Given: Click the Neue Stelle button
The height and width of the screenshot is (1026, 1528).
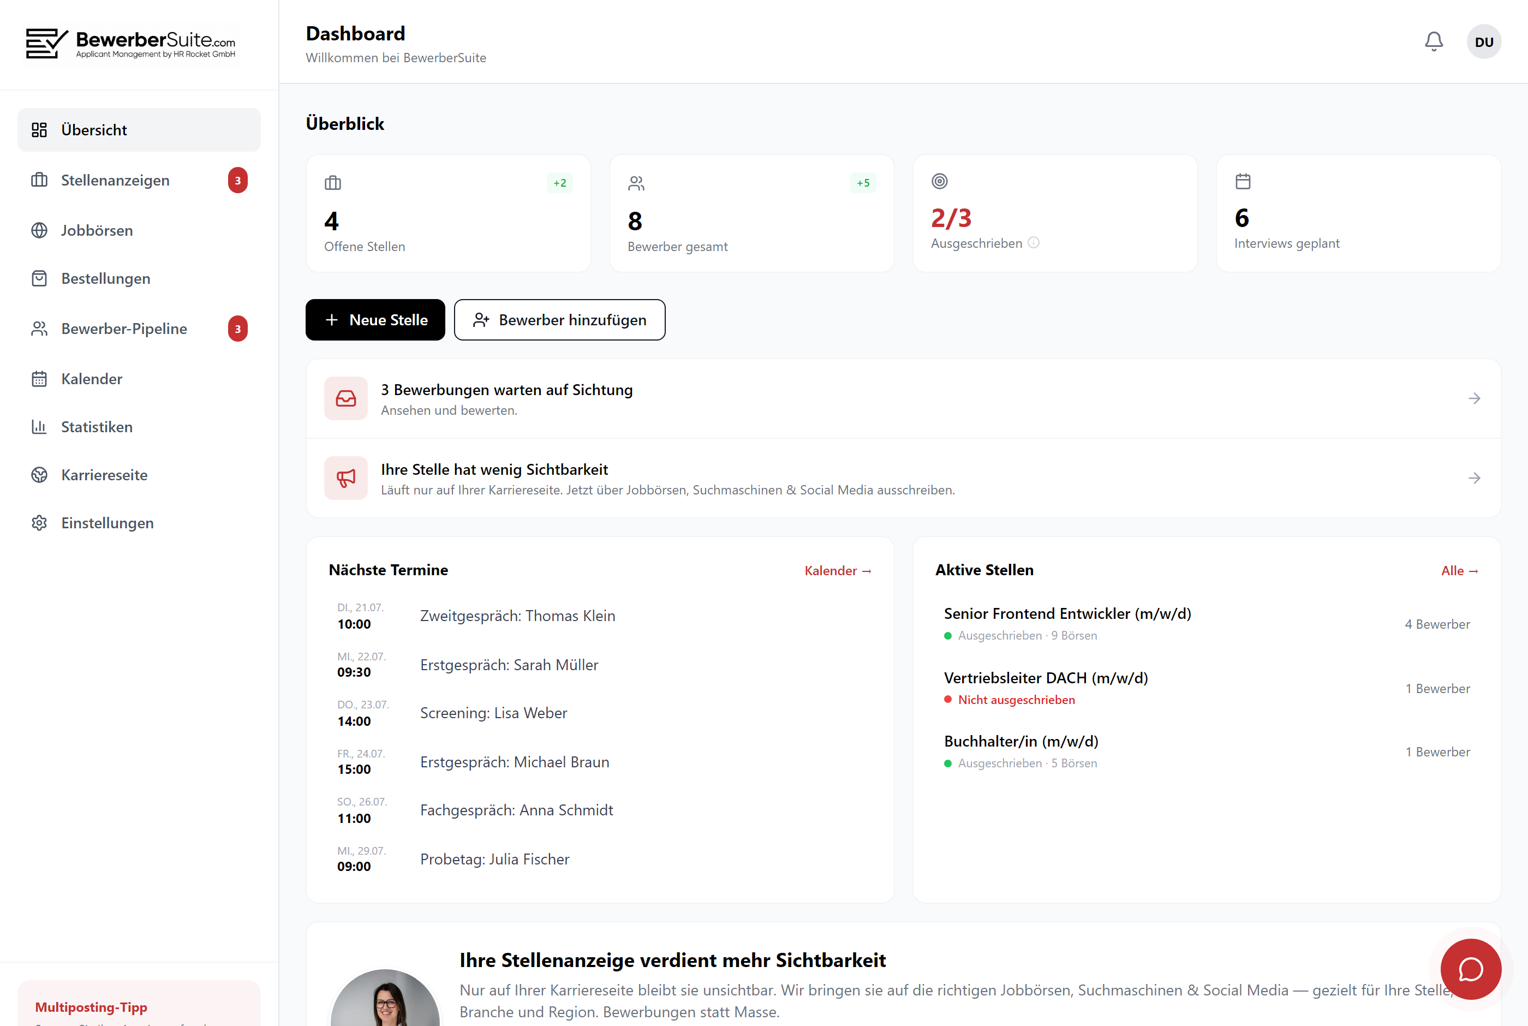Looking at the screenshot, I should pos(375,320).
